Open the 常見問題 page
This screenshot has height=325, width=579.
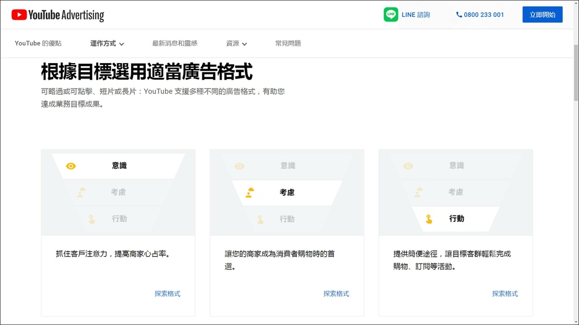coord(288,43)
